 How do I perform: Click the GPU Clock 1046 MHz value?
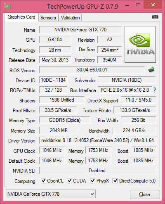tap(52, 150)
